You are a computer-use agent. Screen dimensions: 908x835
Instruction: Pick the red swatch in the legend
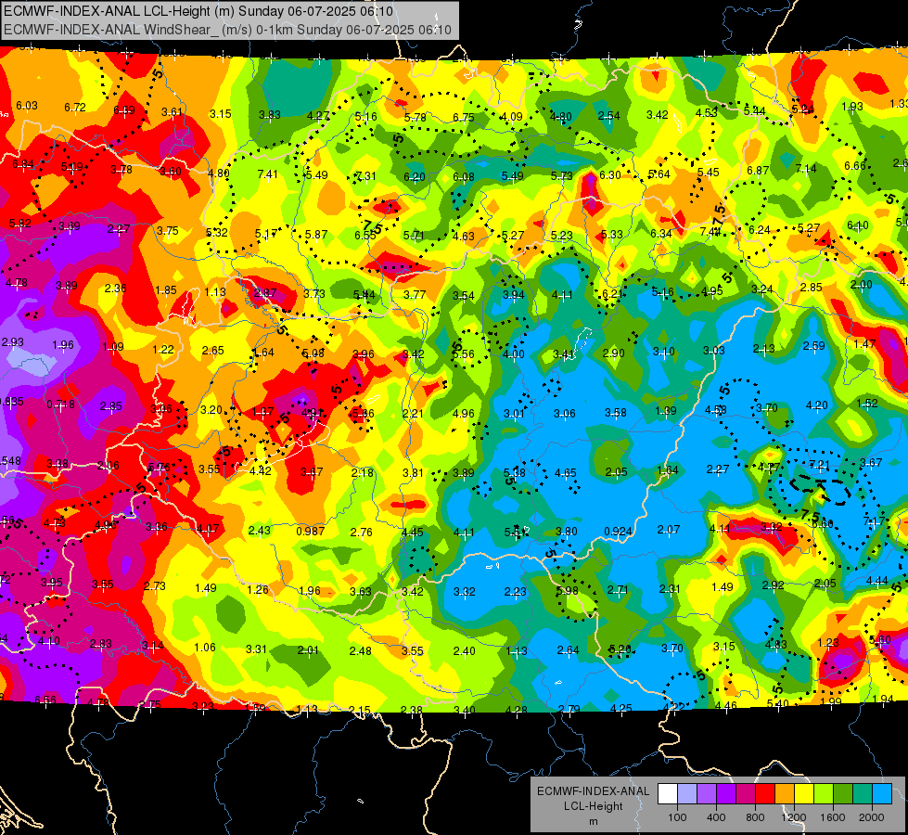(x=765, y=793)
